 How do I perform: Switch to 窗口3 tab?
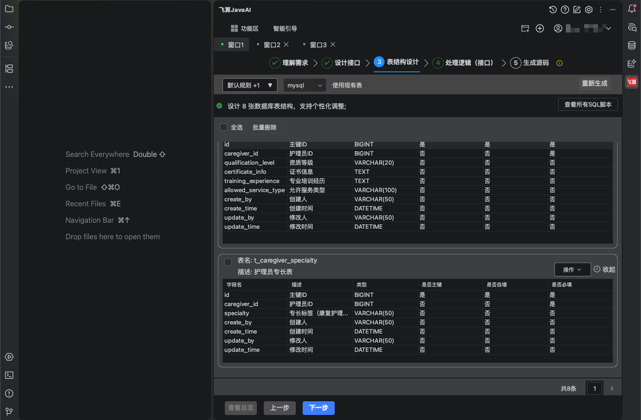tap(318, 45)
